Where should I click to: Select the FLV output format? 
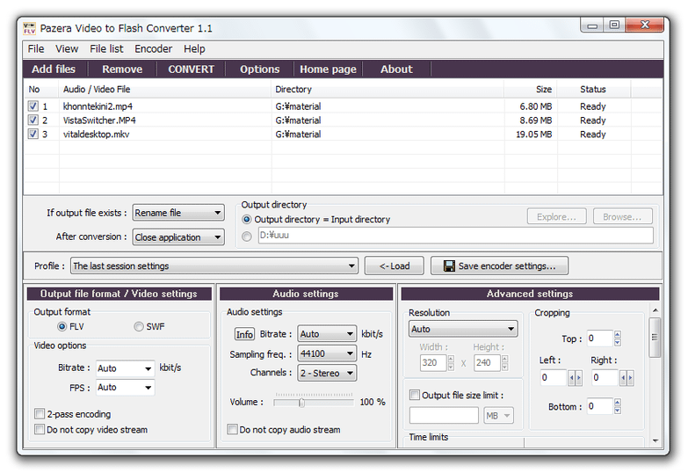(62, 327)
